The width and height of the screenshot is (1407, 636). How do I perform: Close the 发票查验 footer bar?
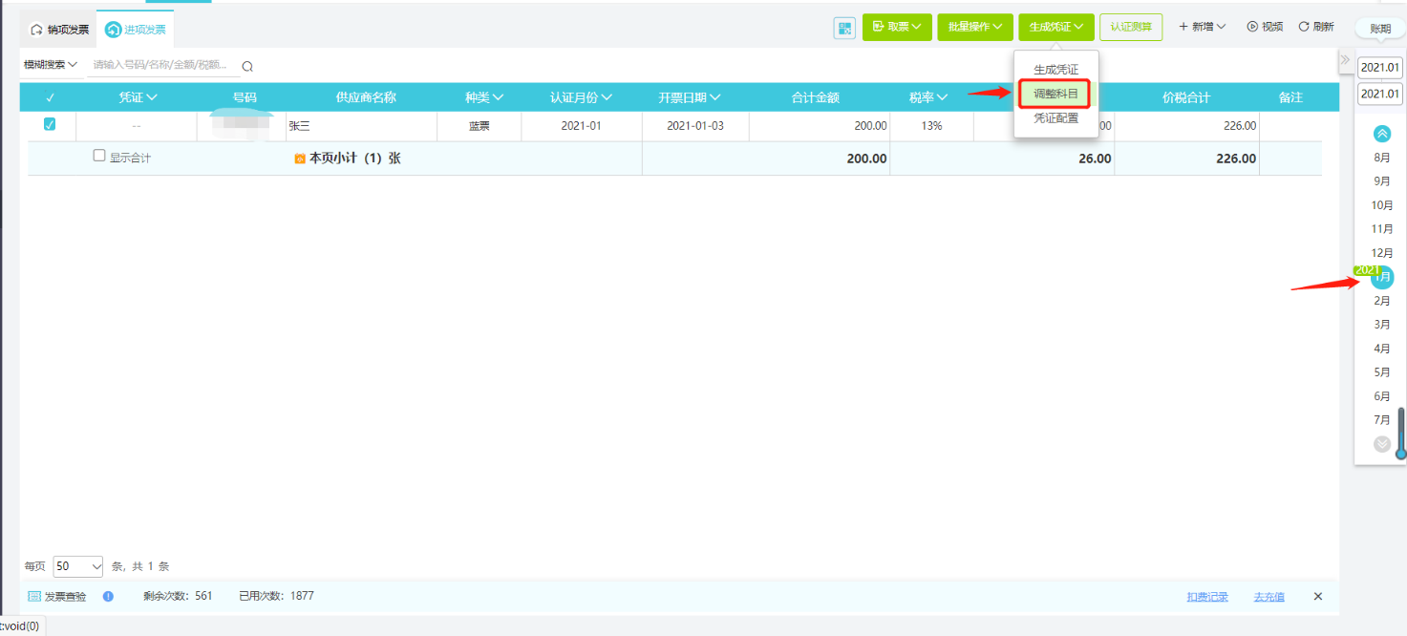tap(1318, 596)
